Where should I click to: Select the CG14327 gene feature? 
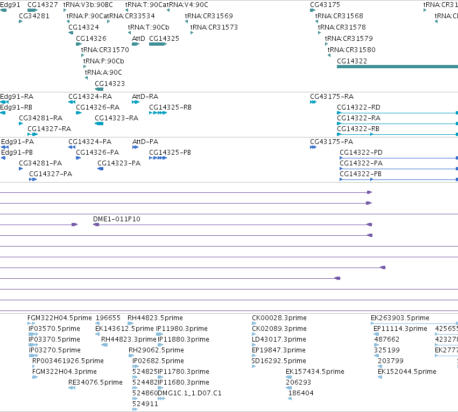tap(32, 10)
